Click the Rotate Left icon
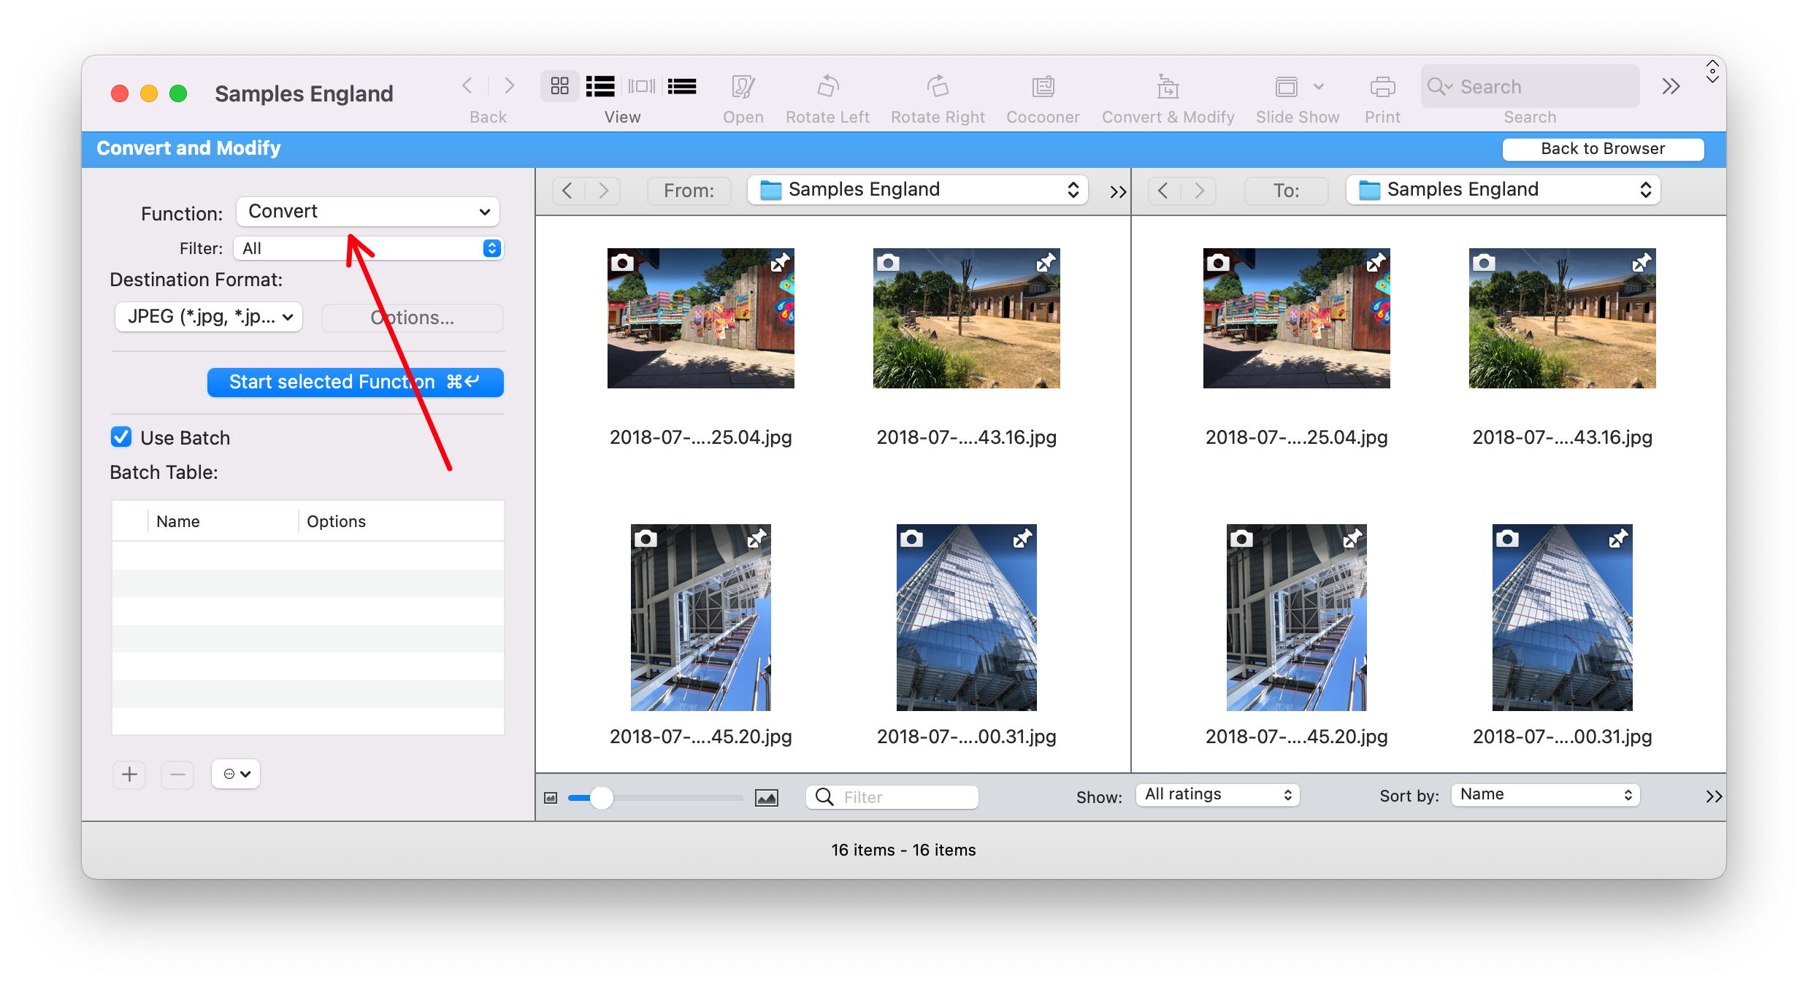The width and height of the screenshot is (1808, 987). [827, 88]
